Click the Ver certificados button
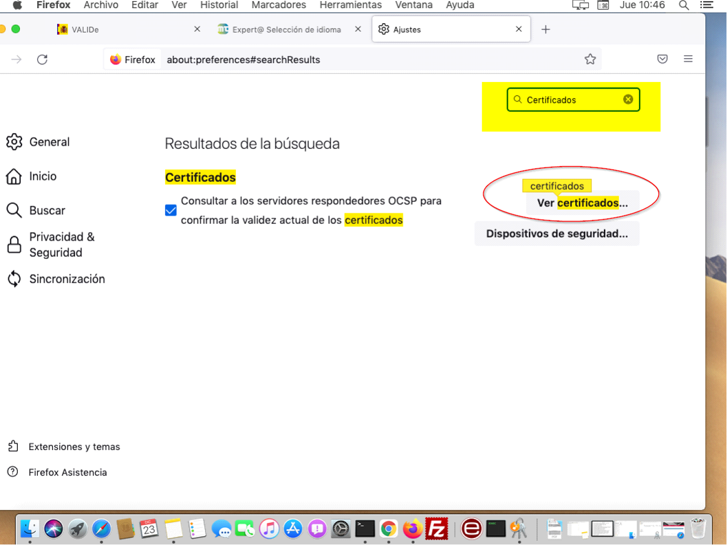The height and width of the screenshot is (545, 727). click(582, 203)
